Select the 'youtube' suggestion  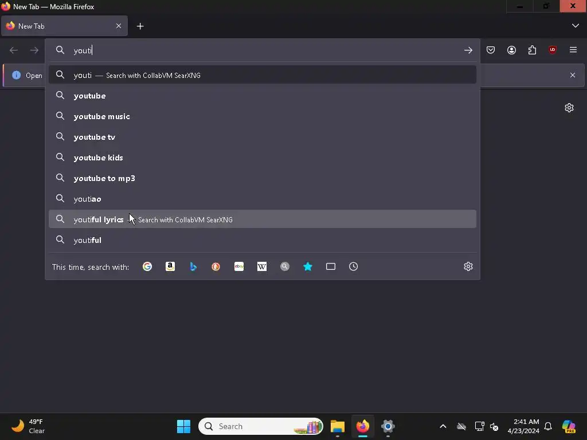click(x=263, y=96)
